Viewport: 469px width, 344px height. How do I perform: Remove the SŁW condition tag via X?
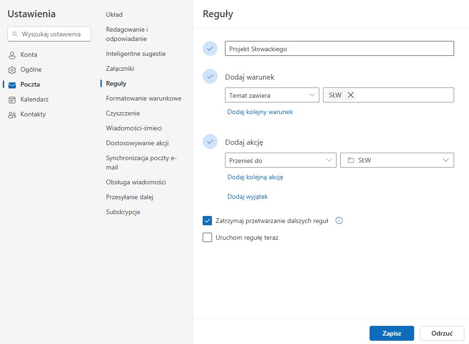click(x=352, y=94)
